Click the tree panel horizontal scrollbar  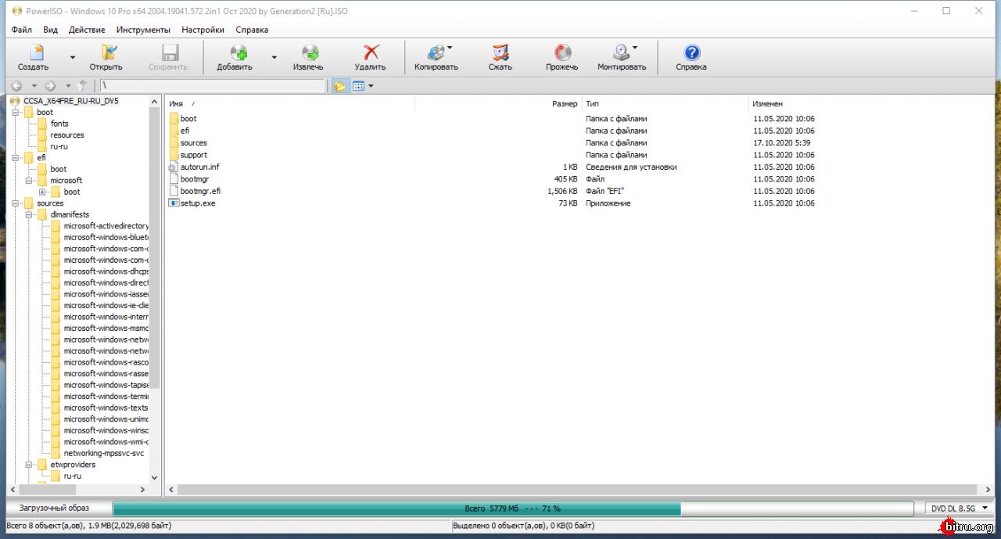(77, 489)
